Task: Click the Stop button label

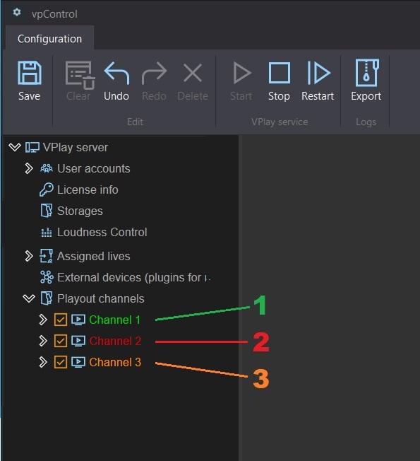Action: (279, 96)
